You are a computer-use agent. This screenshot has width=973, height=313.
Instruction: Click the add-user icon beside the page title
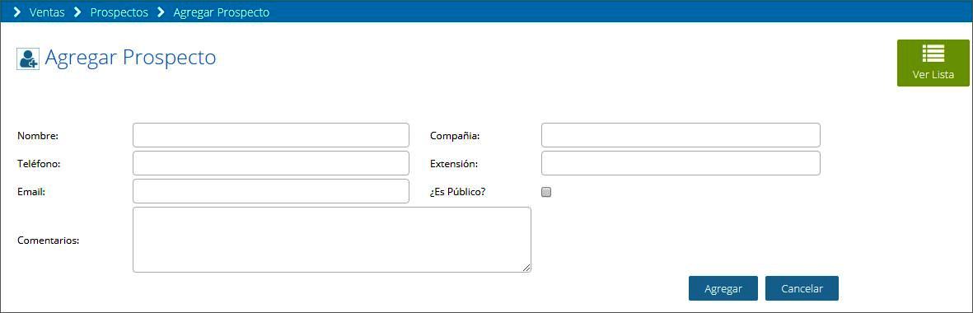click(28, 58)
